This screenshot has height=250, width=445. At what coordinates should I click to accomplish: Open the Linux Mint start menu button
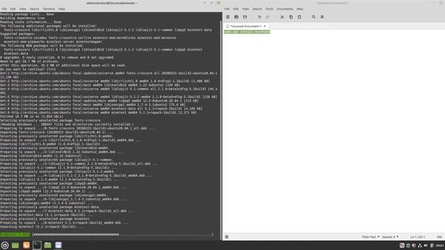(x=5, y=245)
